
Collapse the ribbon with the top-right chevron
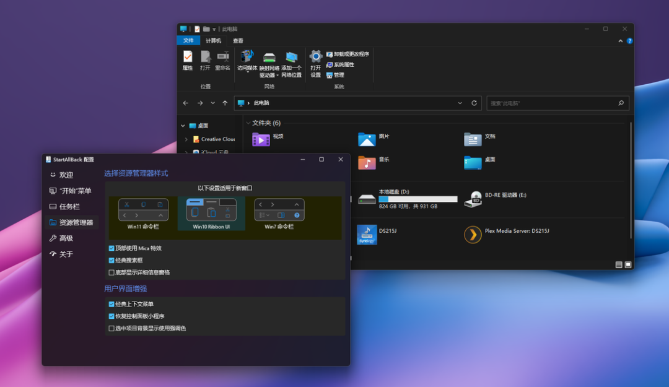(620, 41)
